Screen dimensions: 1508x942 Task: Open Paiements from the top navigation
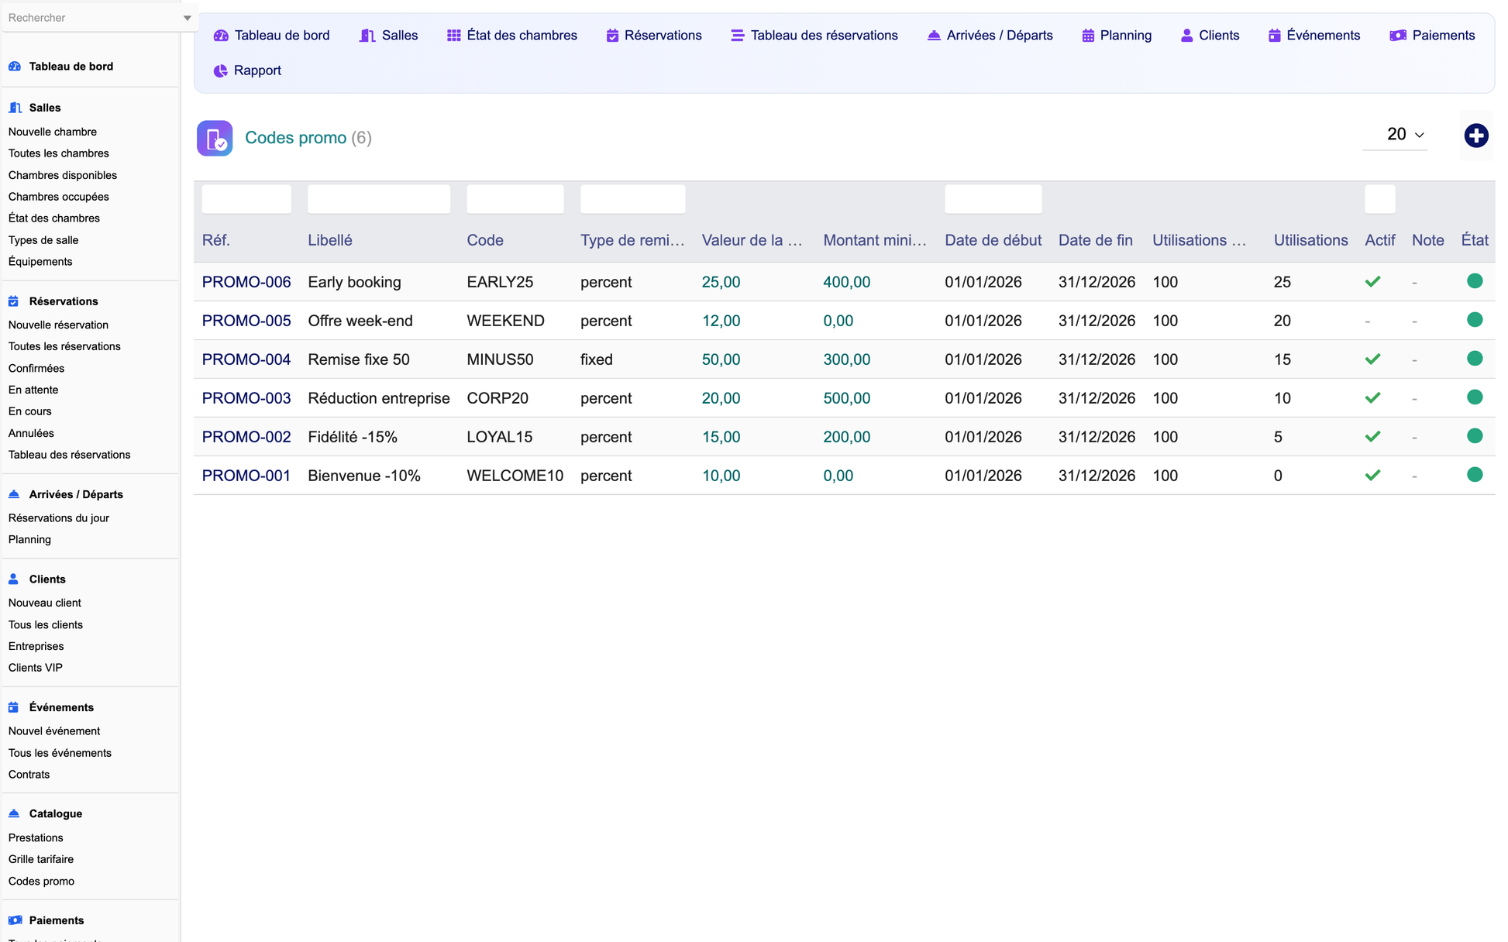[1432, 36]
